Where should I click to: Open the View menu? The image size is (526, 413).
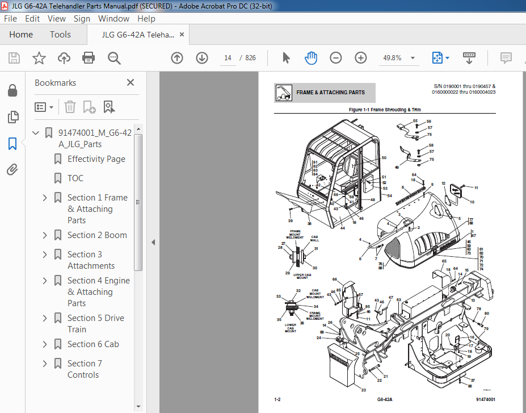point(56,19)
